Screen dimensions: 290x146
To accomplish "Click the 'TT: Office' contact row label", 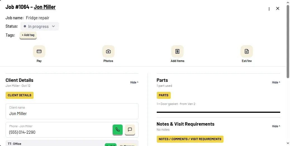I will (x=15, y=144).
